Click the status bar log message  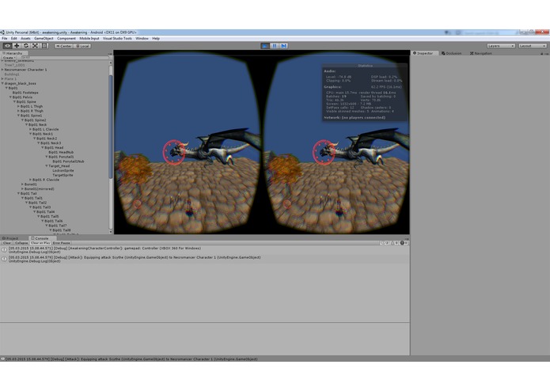pyautogui.click(x=132, y=359)
